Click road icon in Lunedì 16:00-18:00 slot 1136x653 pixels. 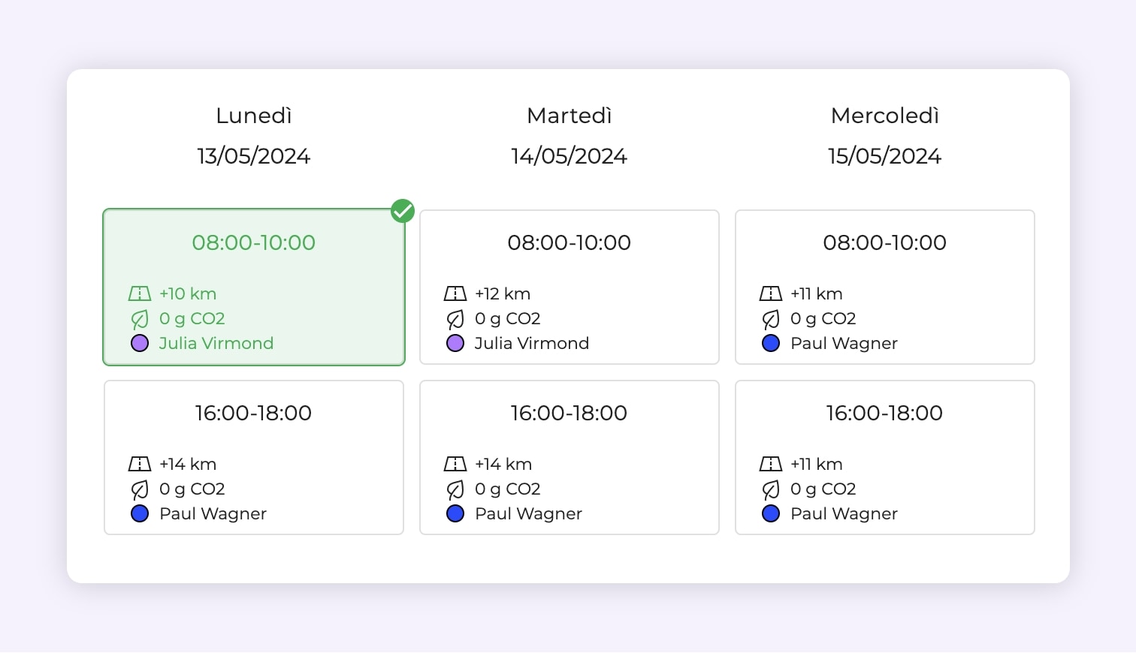[140, 464]
